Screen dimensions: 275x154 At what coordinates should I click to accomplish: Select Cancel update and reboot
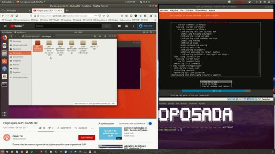216,86
